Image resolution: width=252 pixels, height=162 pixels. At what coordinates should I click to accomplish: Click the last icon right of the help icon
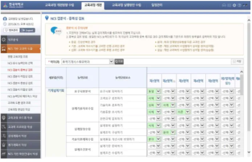tap(245, 5)
